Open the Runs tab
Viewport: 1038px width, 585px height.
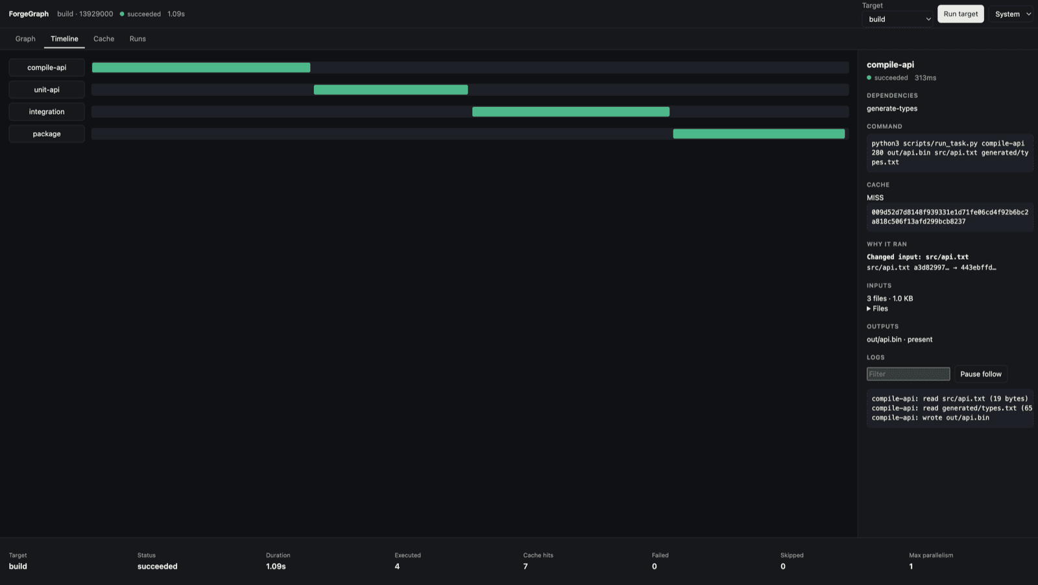(138, 39)
